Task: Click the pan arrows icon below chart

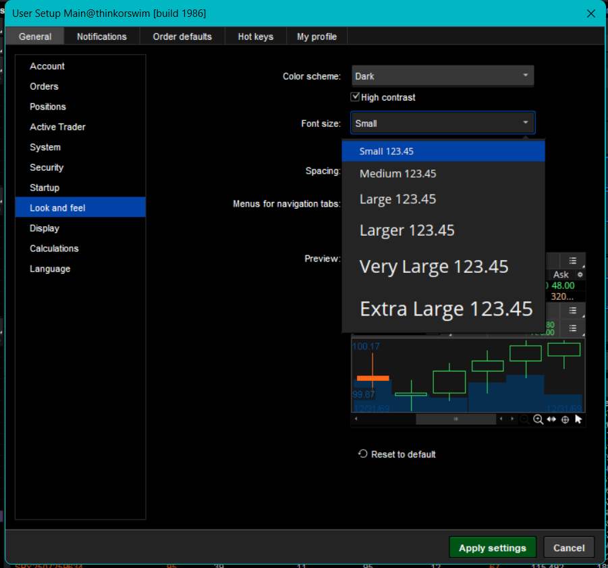Action: coord(551,419)
